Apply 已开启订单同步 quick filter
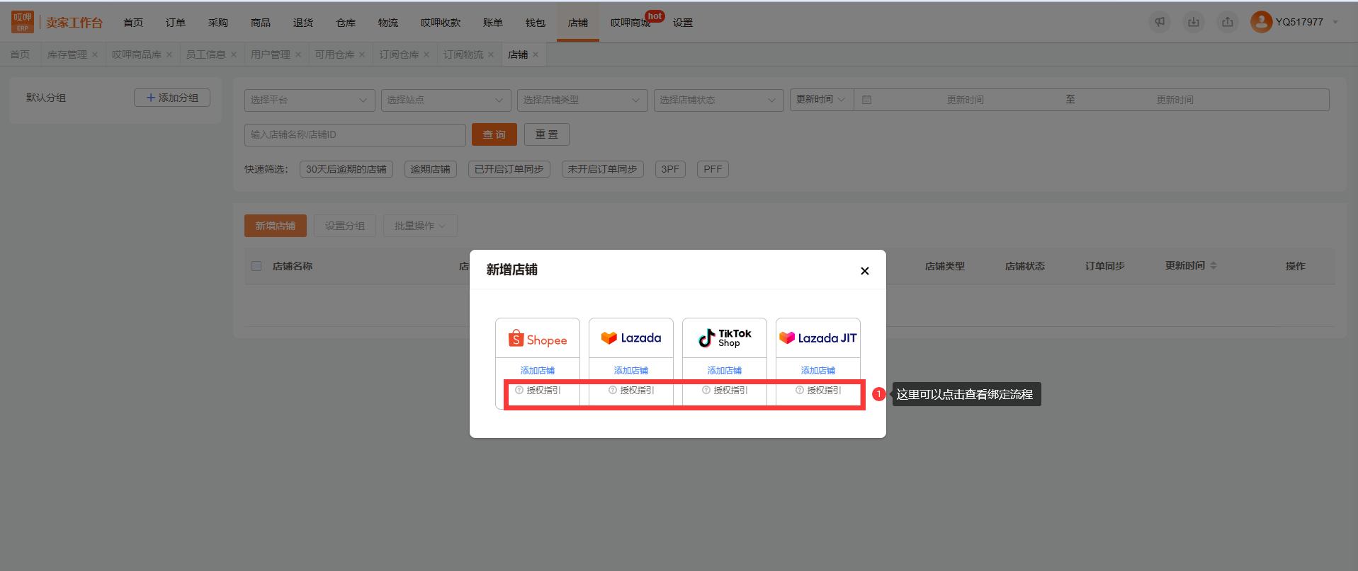This screenshot has width=1358, height=571. [509, 169]
